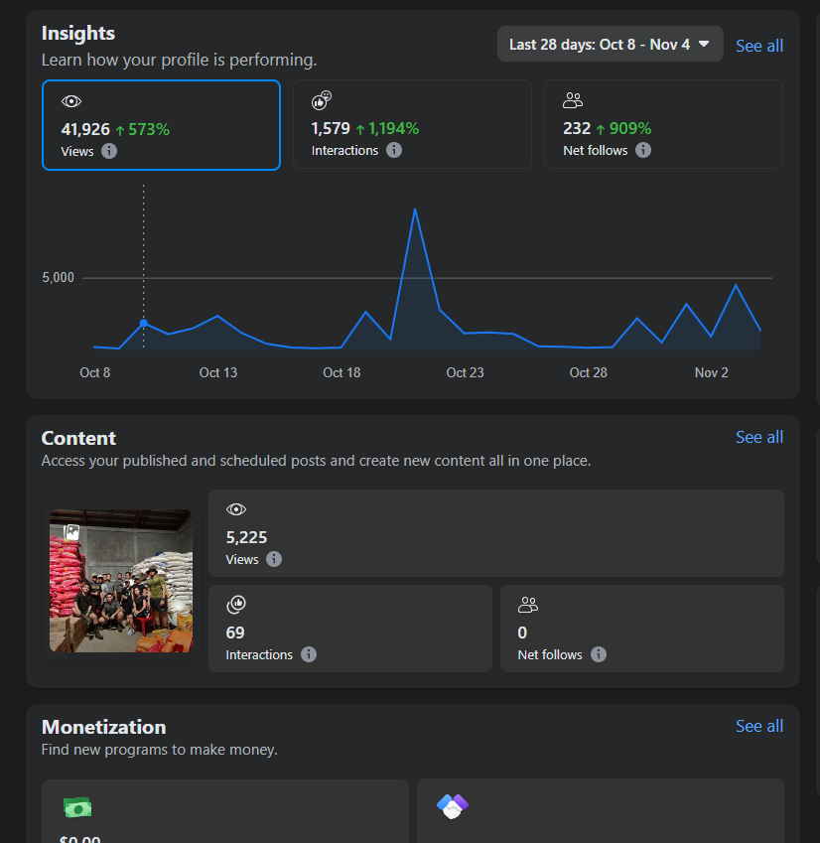Select the Net follows metric card with 232
Image resolution: width=820 pixels, height=843 pixels.
click(x=663, y=125)
